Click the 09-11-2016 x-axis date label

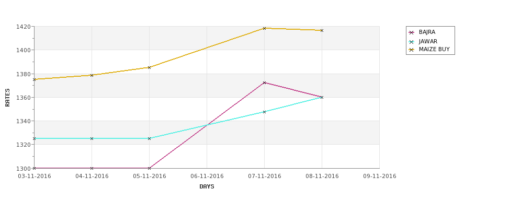pyautogui.click(x=380, y=176)
